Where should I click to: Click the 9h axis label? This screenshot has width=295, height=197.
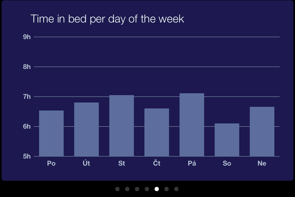(x=27, y=37)
